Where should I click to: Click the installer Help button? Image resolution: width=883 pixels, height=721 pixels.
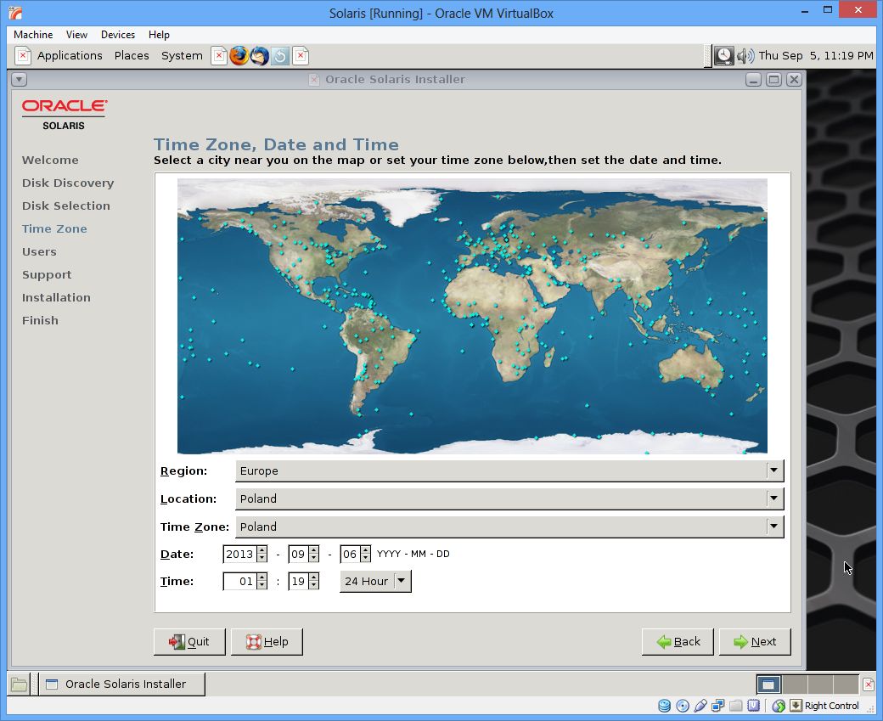pos(267,641)
